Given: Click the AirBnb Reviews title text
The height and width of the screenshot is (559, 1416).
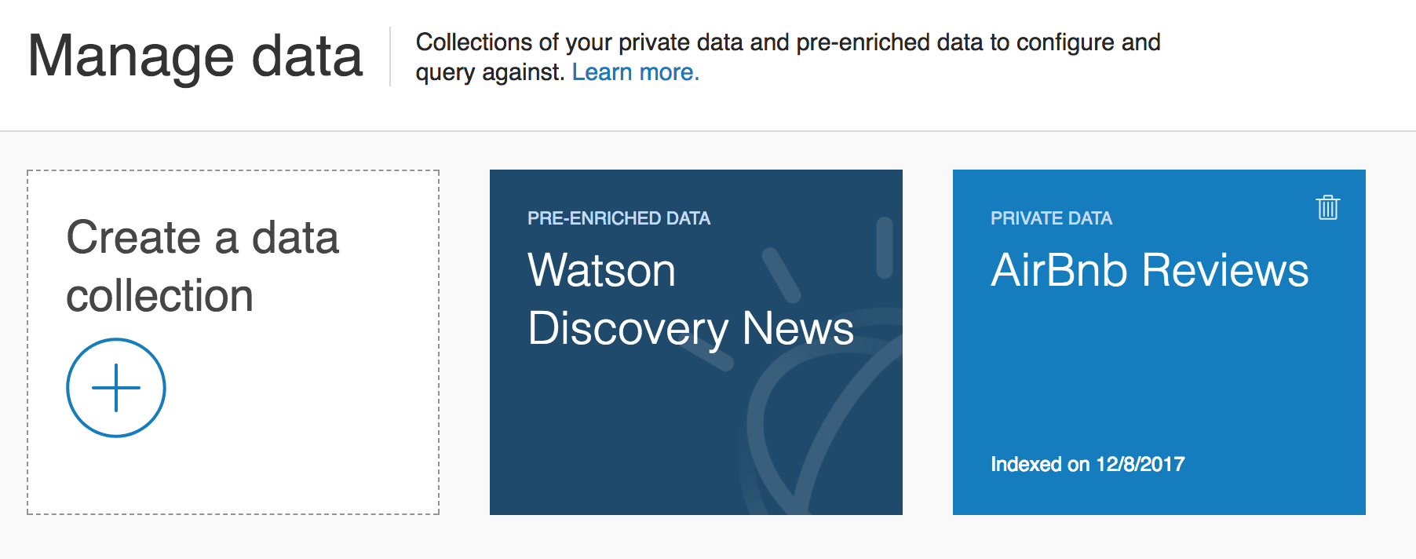Looking at the screenshot, I should 1150,271.
